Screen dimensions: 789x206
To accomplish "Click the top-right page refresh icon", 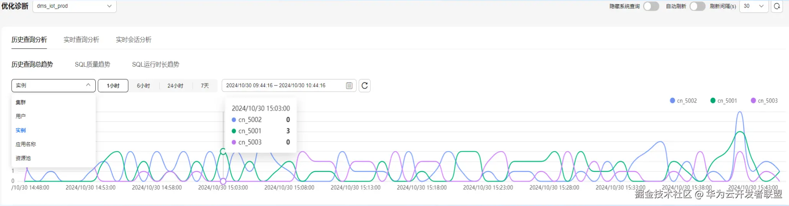I will [x=777, y=6].
